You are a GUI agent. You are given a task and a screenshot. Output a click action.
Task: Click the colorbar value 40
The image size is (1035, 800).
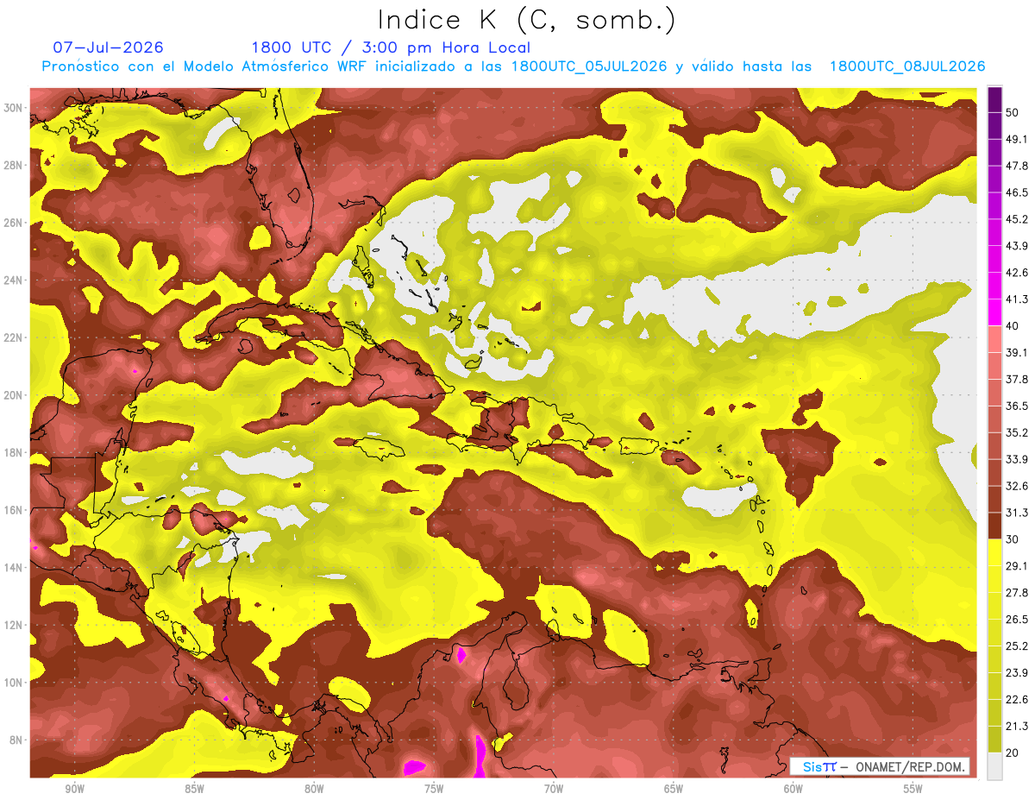point(1014,326)
